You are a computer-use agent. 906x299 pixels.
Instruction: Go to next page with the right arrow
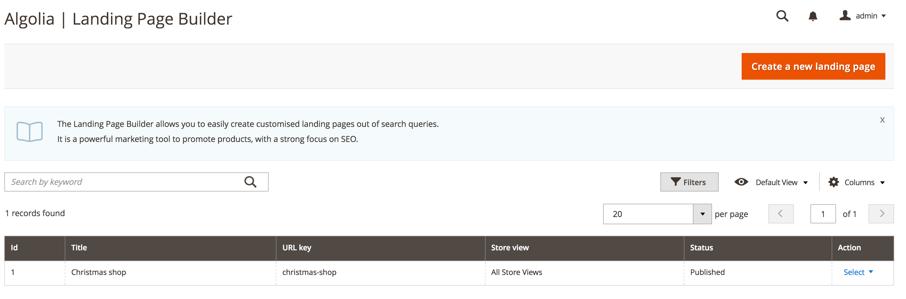(881, 214)
